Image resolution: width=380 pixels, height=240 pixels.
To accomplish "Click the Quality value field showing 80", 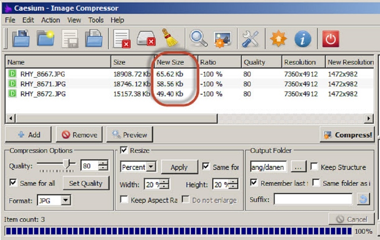I will click(90, 166).
